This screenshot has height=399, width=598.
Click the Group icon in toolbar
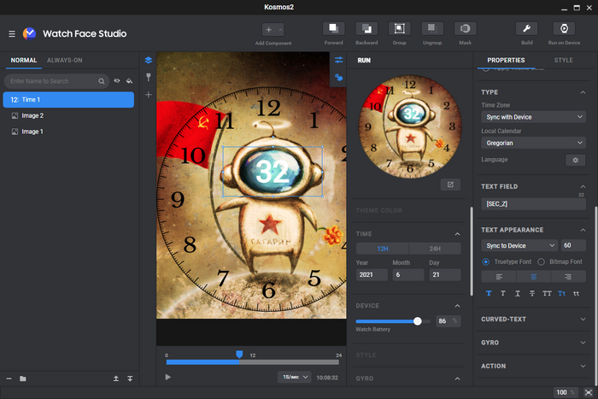(399, 29)
